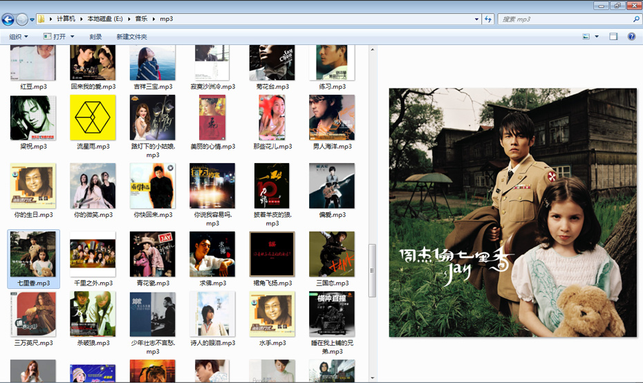The width and height of the screenshot is (643, 383).
Task: Click the scrollbar up arrow
Action: click(373, 50)
